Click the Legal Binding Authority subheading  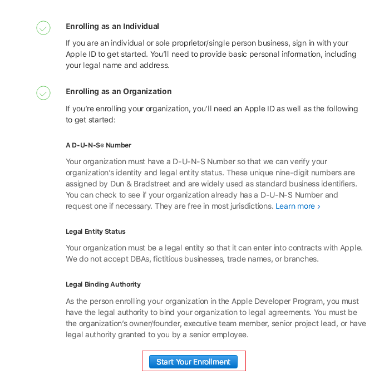pos(103,284)
